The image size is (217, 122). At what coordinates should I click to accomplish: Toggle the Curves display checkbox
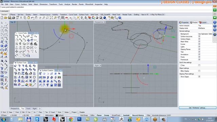pyautogui.click(x=199, y=44)
